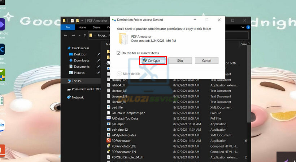Select Desktop in Quick access
The width and height of the screenshot is (296, 162).
79,54
